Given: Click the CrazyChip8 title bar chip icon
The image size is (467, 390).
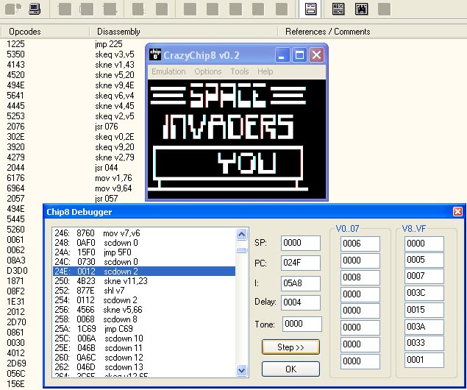Looking at the screenshot, I should point(155,55).
